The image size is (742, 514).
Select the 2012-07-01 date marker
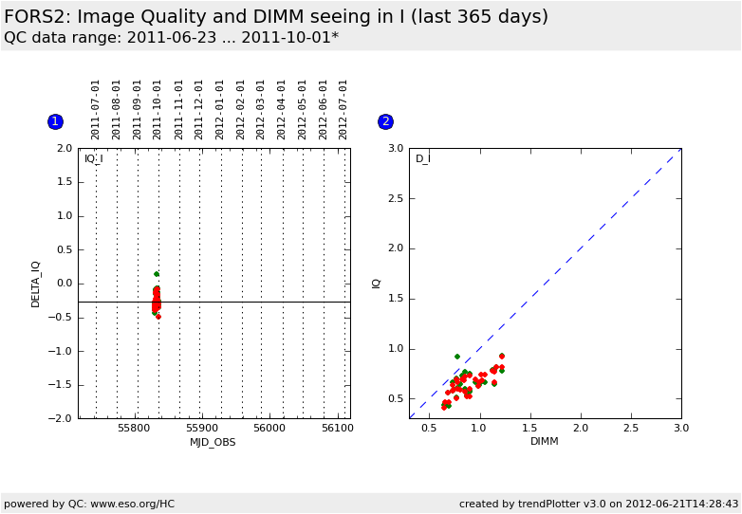tap(344, 109)
